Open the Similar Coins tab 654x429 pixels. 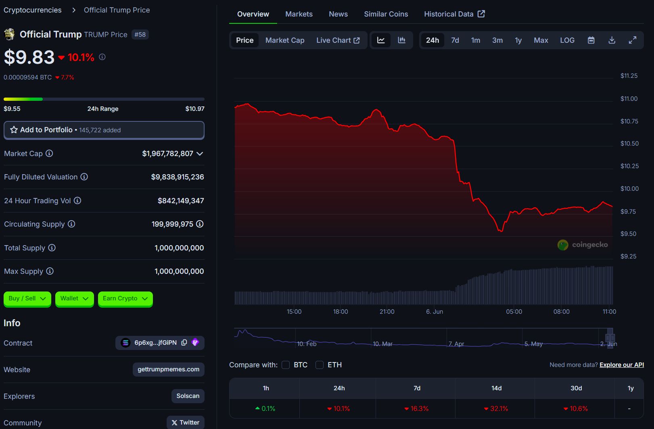(386, 14)
